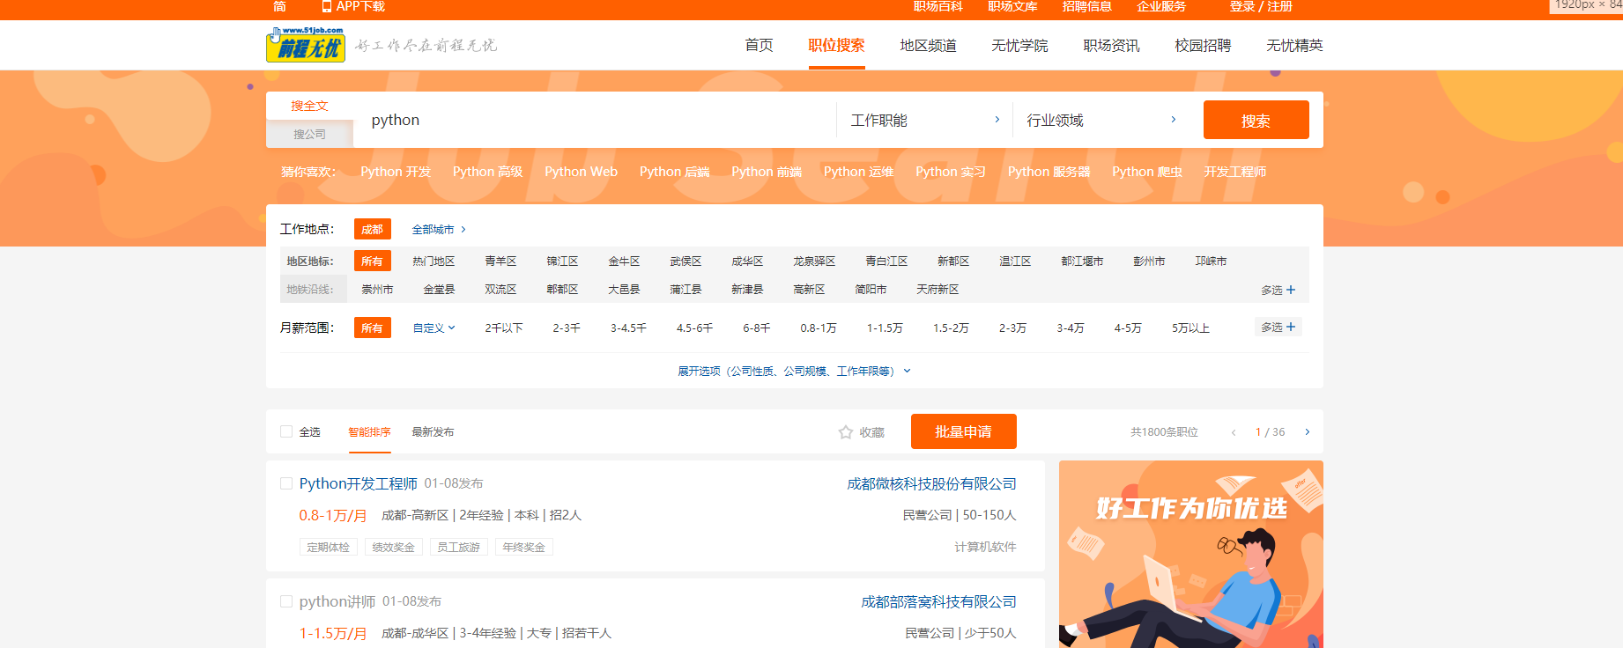The width and height of the screenshot is (1623, 648).
Task: Filter by 热门地区 district
Action: (x=434, y=261)
